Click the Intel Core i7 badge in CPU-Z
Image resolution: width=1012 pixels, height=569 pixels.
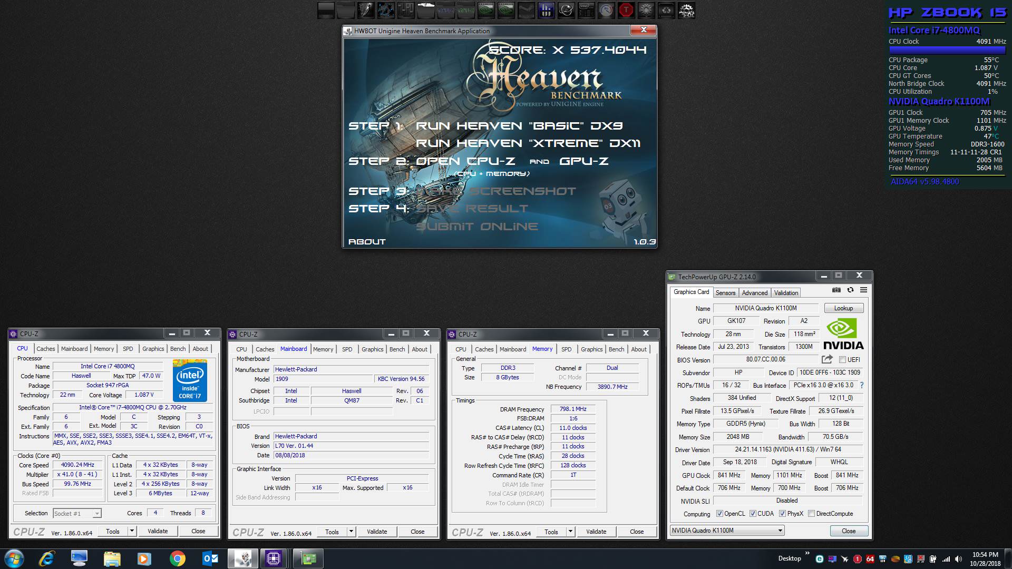click(x=190, y=380)
